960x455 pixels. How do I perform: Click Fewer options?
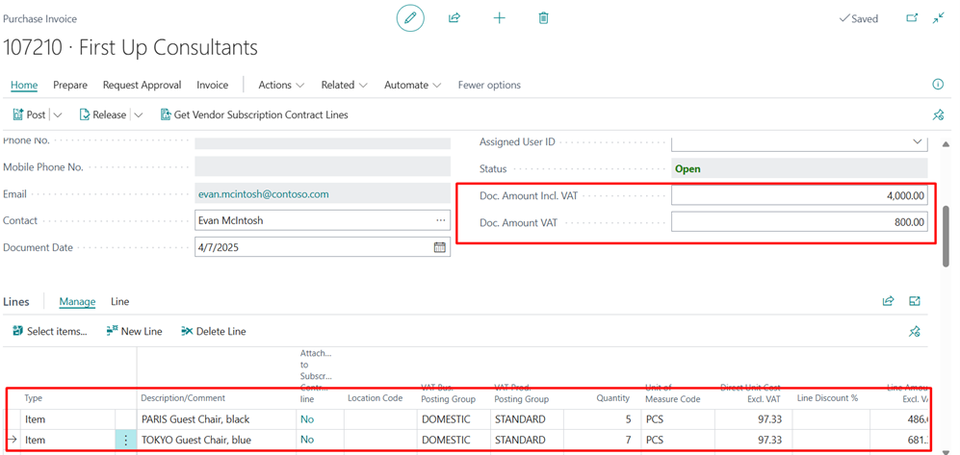[489, 85]
